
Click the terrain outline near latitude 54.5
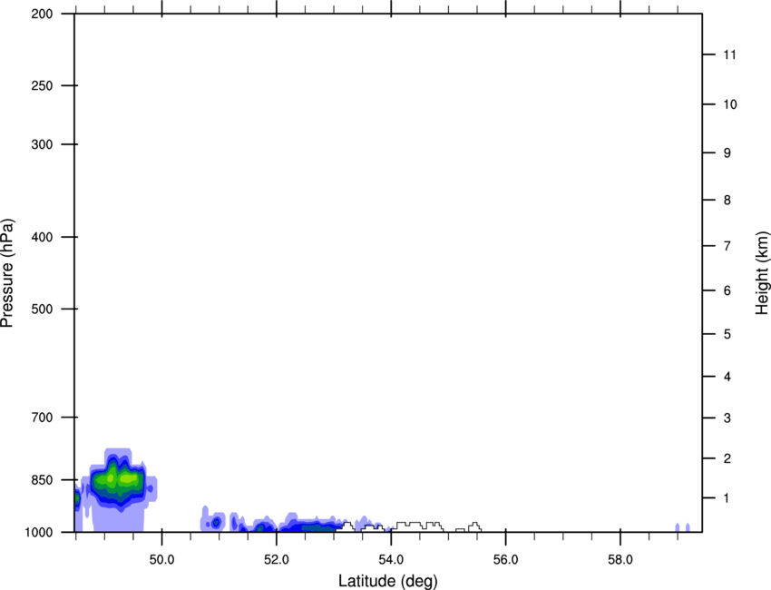418,526
